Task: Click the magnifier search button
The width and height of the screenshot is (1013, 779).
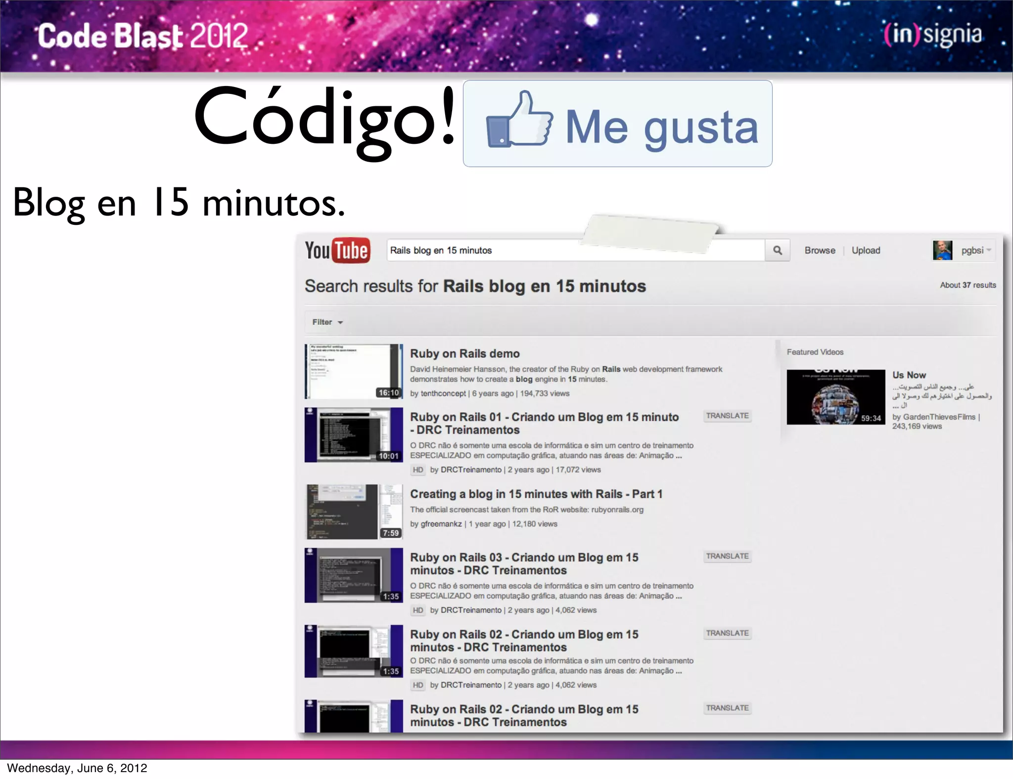Action: (x=777, y=250)
